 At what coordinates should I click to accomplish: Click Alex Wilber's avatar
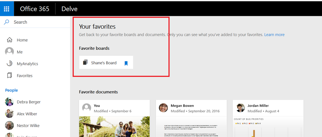[x=9, y=113]
